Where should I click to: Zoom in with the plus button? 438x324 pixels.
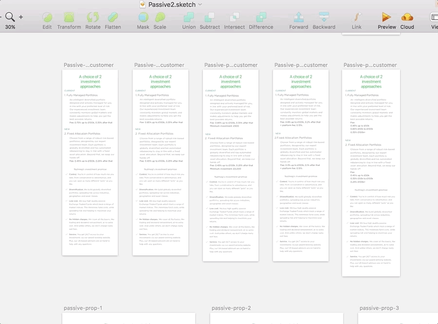click(x=21, y=17)
